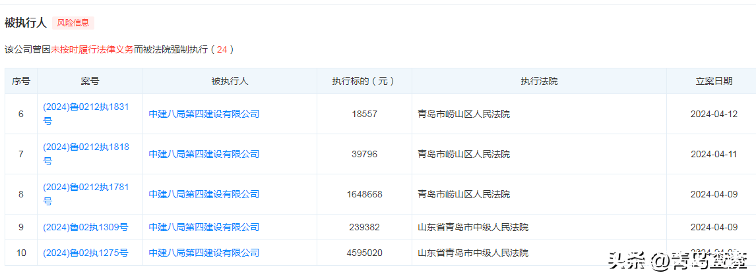Screen dimensions: 756x279
Task: Click 山东省青岛市中级人民法院 in row 10
Action: click(472, 253)
